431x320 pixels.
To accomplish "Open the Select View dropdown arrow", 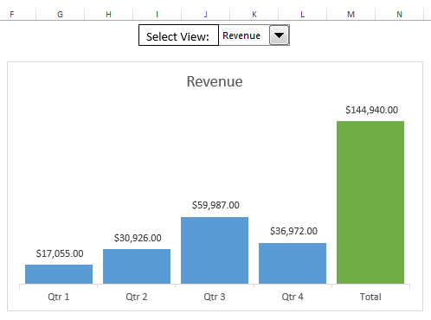I will coord(280,35).
